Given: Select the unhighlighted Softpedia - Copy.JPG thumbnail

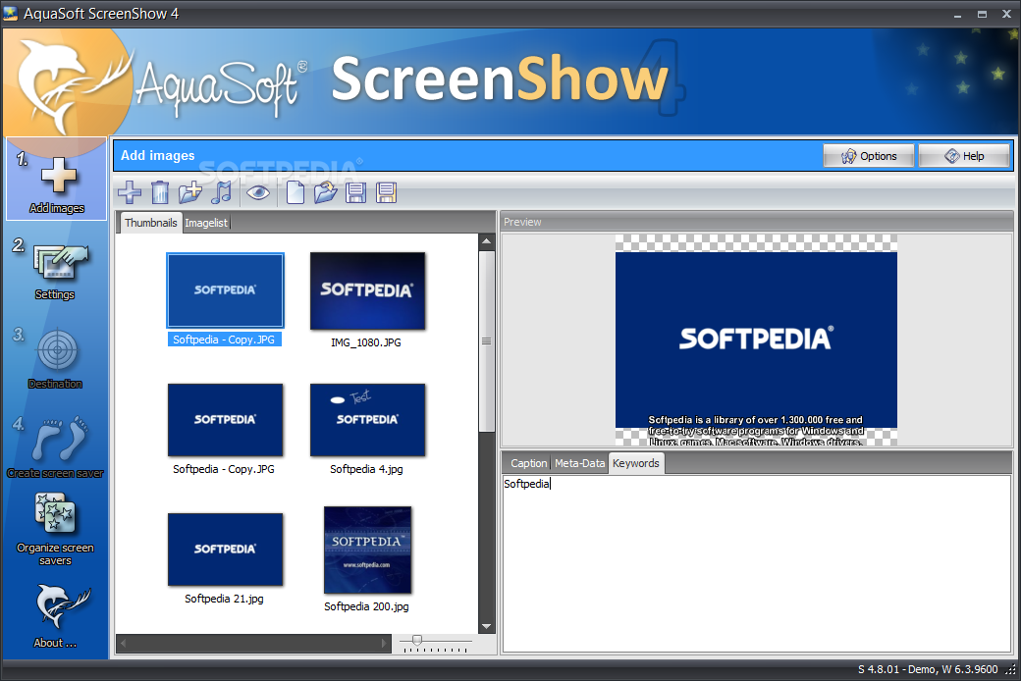Looking at the screenshot, I should point(225,420).
